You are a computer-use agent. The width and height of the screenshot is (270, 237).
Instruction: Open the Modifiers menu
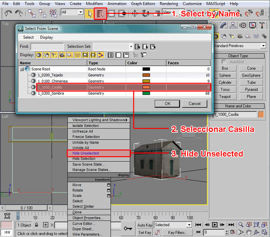pos(94,4)
